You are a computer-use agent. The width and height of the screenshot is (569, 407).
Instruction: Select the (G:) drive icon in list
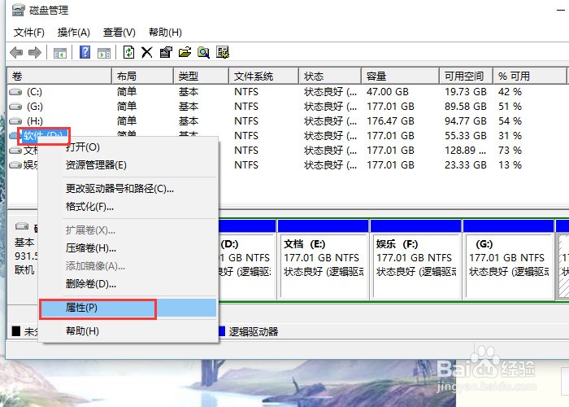[x=15, y=107]
